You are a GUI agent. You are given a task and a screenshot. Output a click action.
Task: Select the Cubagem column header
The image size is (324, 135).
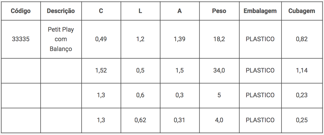click(302, 11)
